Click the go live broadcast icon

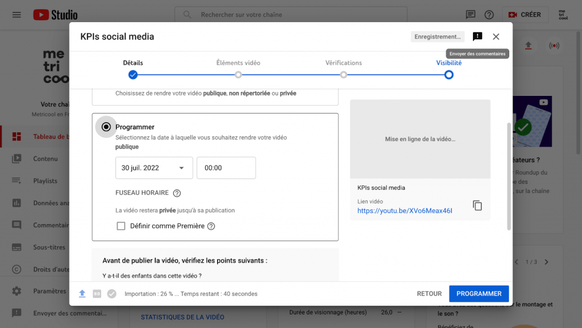pyautogui.click(x=554, y=45)
